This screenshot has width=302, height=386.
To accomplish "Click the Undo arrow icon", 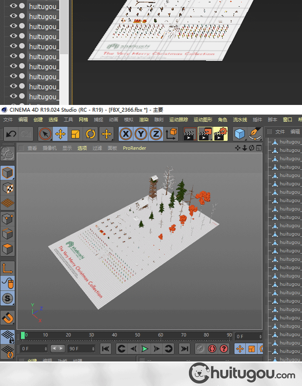I will tap(11, 134).
